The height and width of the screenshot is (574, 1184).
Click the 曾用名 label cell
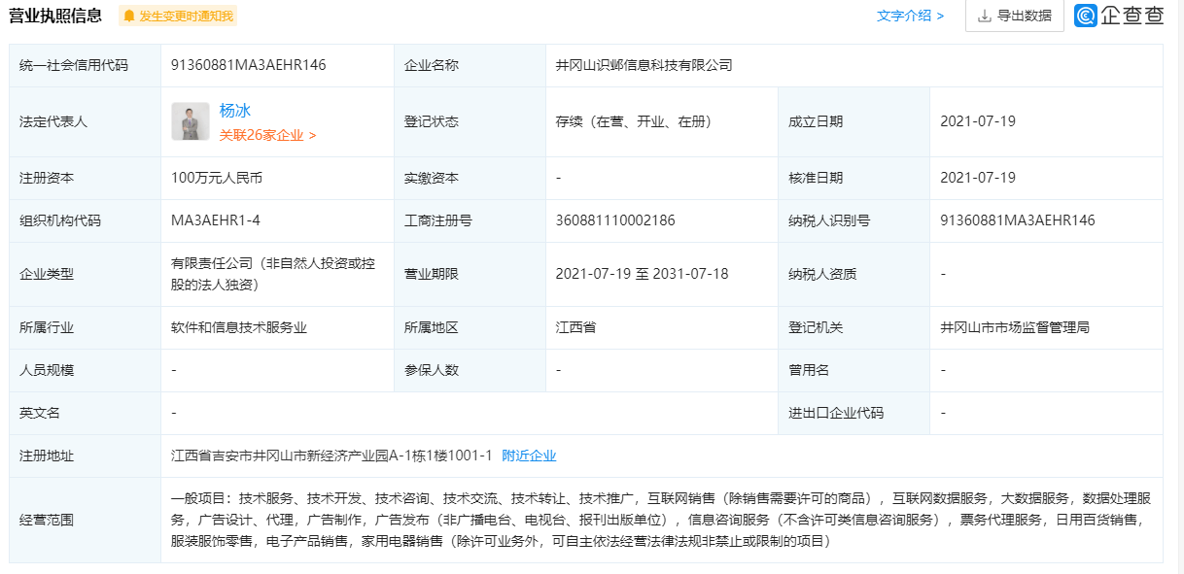(853, 370)
